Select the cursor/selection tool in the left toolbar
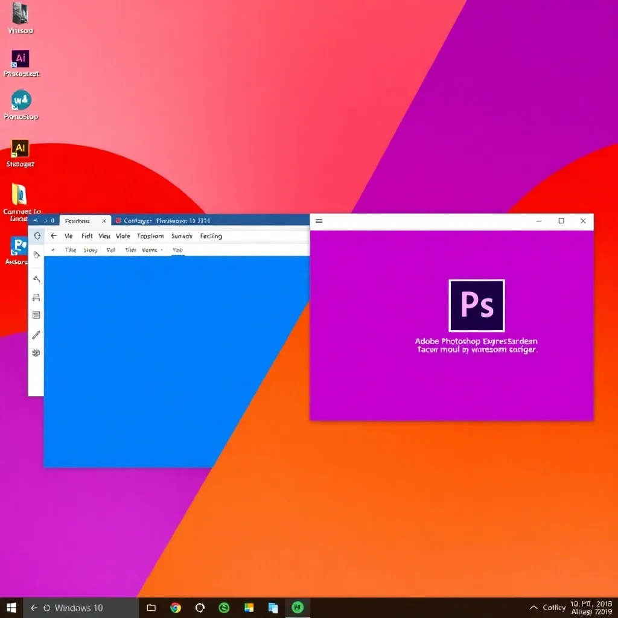618x618 pixels. click(36, 255)
